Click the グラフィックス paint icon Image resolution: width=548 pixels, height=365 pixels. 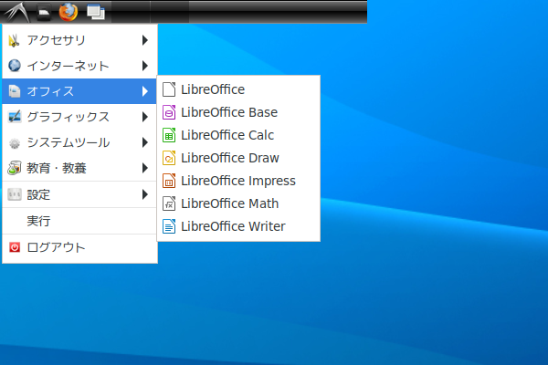15,117
